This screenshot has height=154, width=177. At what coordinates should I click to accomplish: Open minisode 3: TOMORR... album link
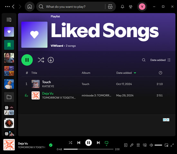point(97,96)
